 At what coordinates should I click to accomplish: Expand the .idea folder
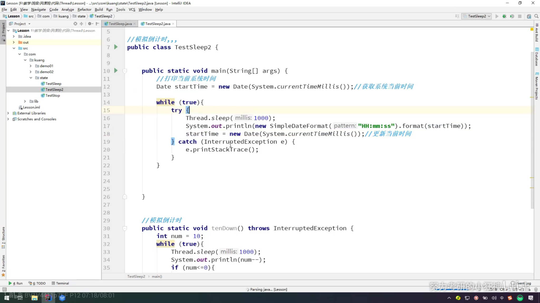point(14,36)
